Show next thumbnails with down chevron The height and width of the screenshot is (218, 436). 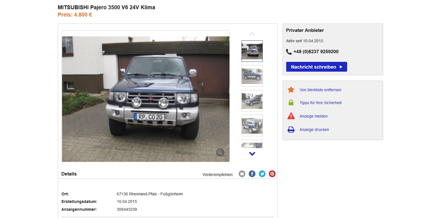[252, 154]
